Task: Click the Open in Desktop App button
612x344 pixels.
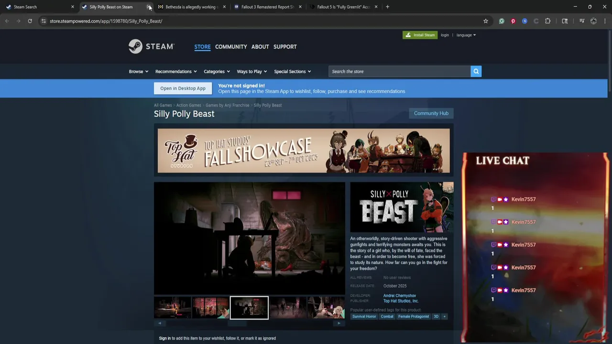Action: pyautogui.click(x=183, y=88)
